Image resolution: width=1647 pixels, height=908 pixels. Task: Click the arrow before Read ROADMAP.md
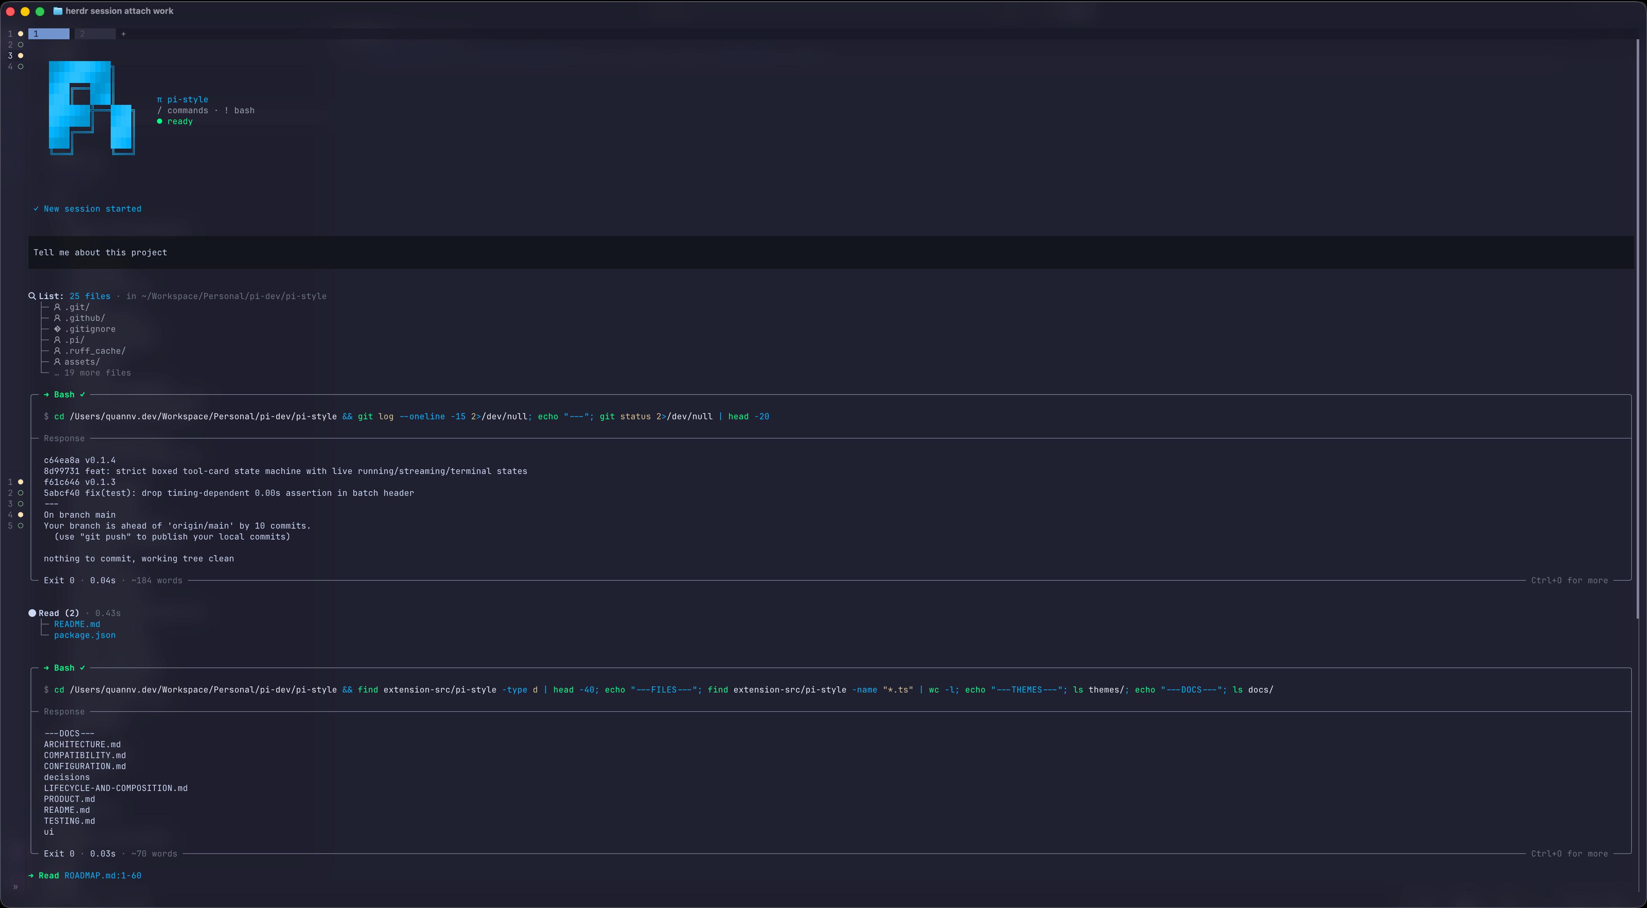click(x=31, y=876)
